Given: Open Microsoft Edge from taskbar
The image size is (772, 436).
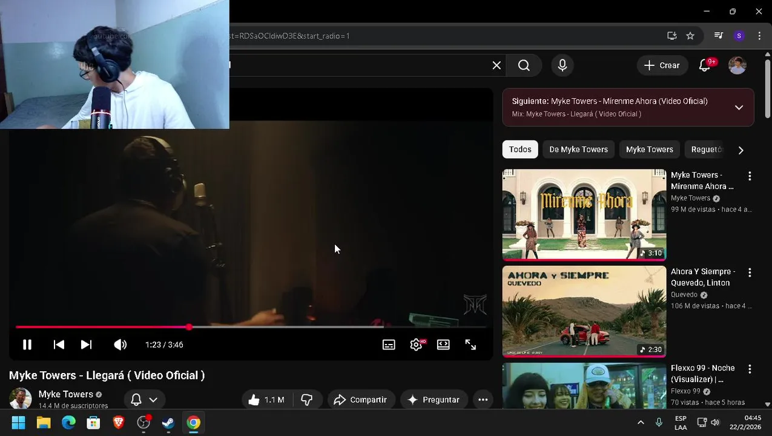Looking at the screenshot, I should pyautogui.click(x=68, y=423).
